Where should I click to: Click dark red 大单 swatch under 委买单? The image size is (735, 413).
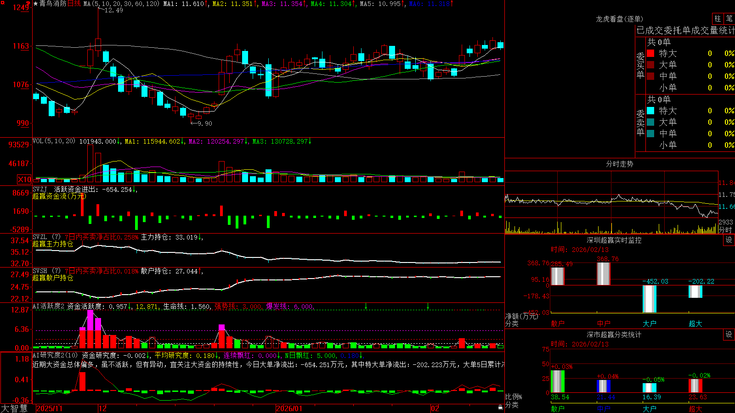click(650, 65)
